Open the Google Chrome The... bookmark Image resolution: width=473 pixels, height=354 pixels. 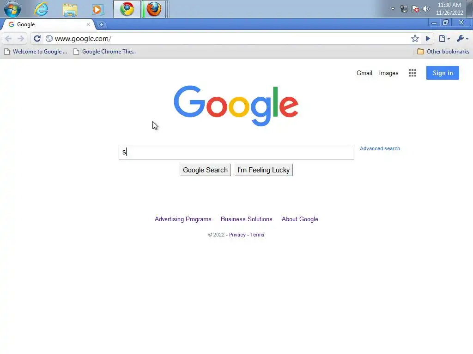click(x=105, y=52)
